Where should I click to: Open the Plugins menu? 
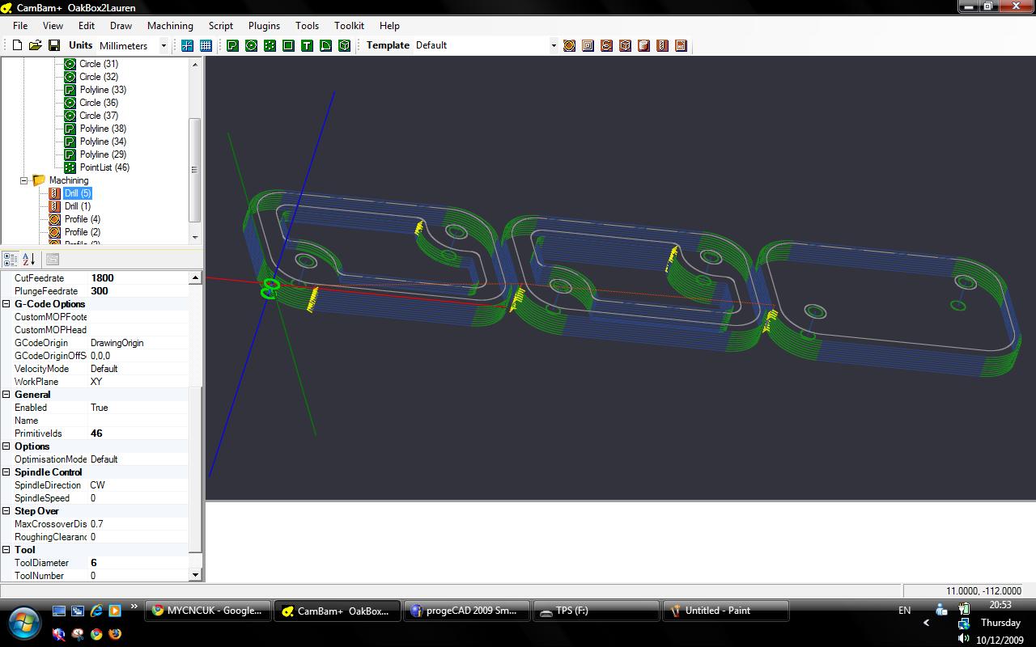point(264,26)
